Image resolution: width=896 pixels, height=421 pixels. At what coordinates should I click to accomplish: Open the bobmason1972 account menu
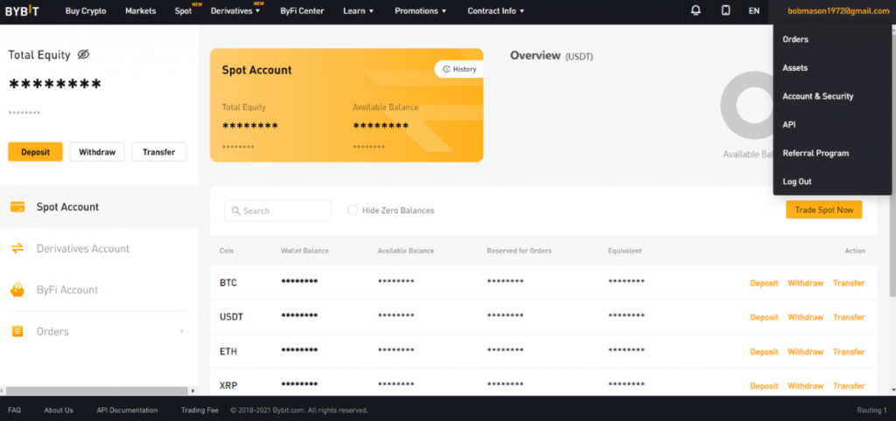(838, 10)
